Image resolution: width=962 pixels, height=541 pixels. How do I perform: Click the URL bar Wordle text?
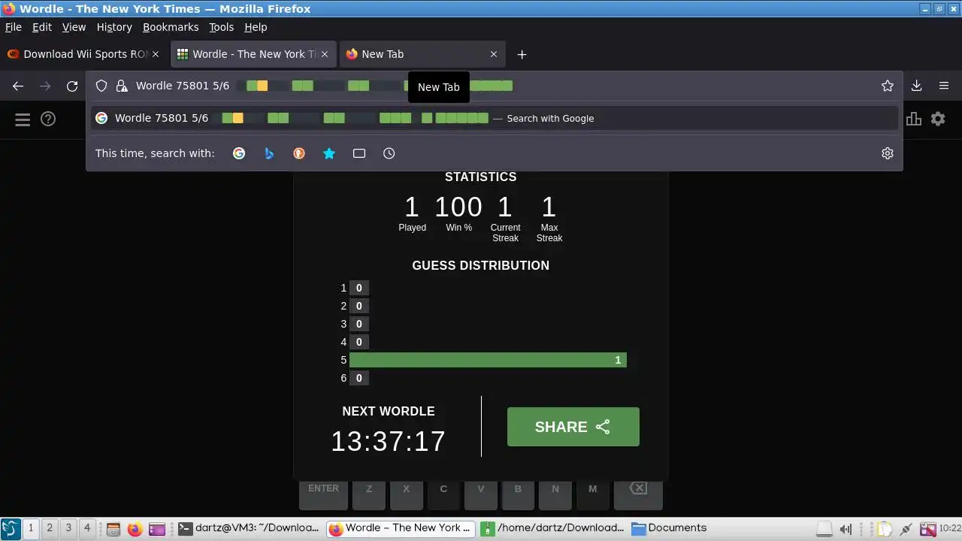point(183,86)
